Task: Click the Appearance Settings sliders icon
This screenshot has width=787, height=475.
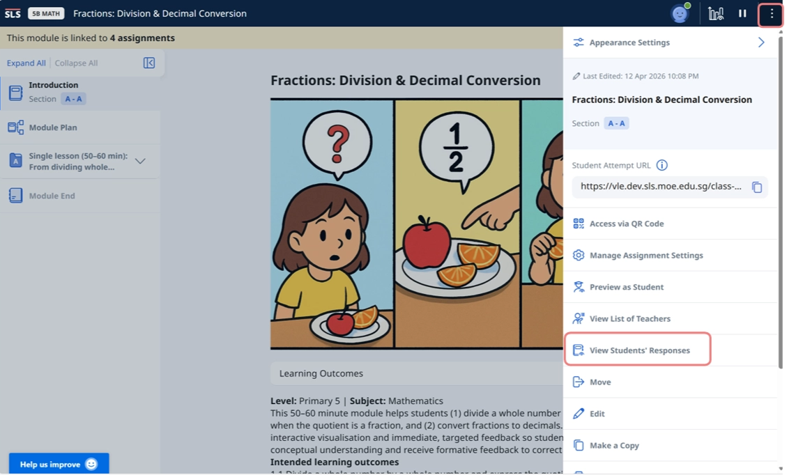Action: [579, 42]
